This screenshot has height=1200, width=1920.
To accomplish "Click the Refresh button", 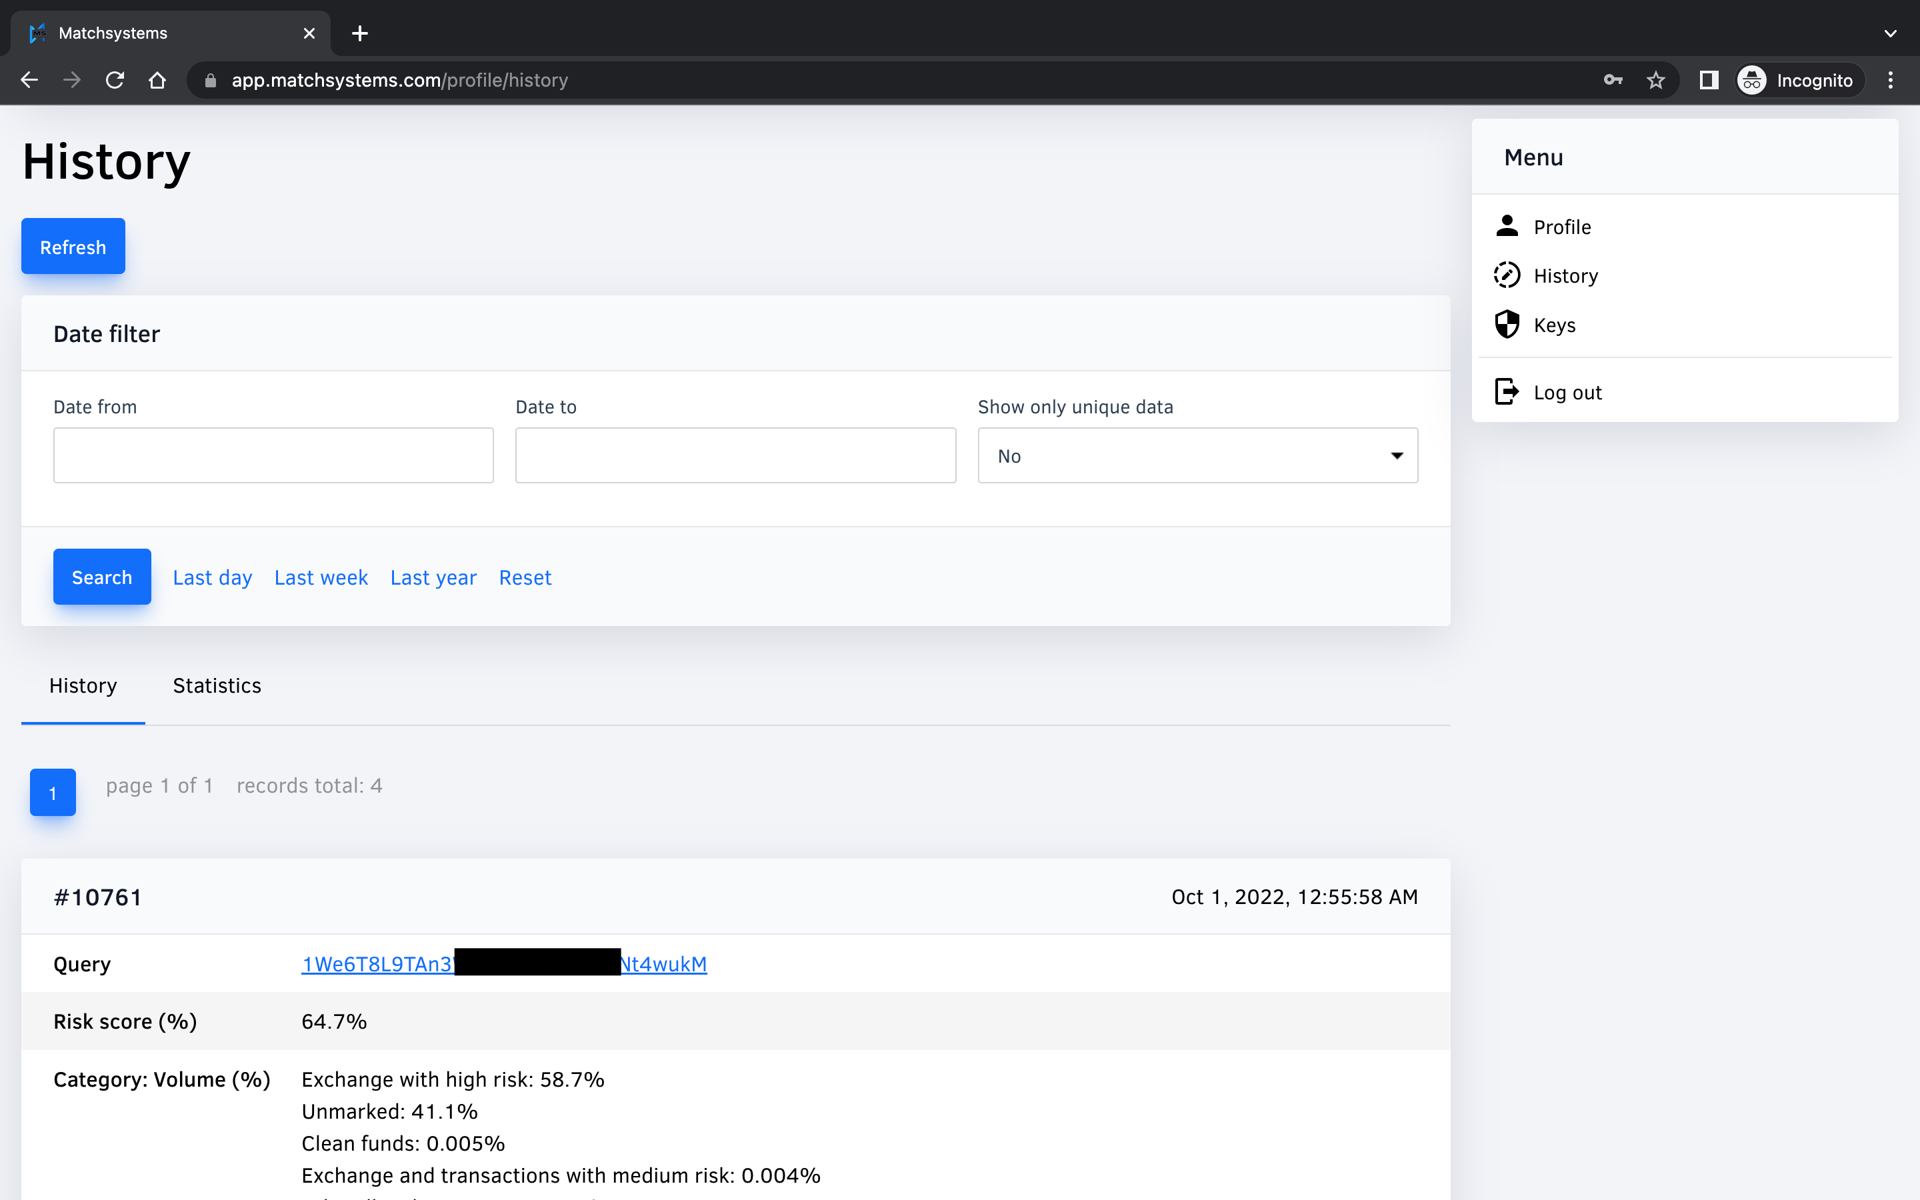I will pos(73,246).
